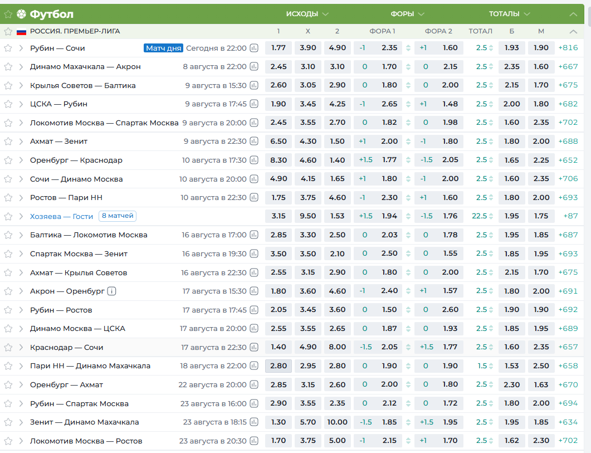Open statistics icon for Крылья Советов — Балтика

pyautogui.click(x=254, y=86)
